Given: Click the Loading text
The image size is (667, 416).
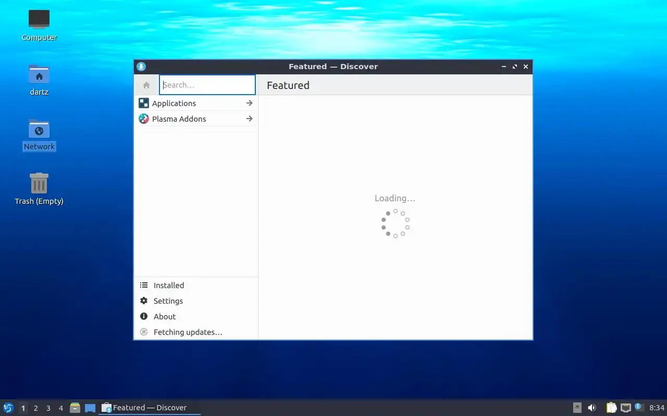Looking at the screenshot, I should tap(395, 198).
